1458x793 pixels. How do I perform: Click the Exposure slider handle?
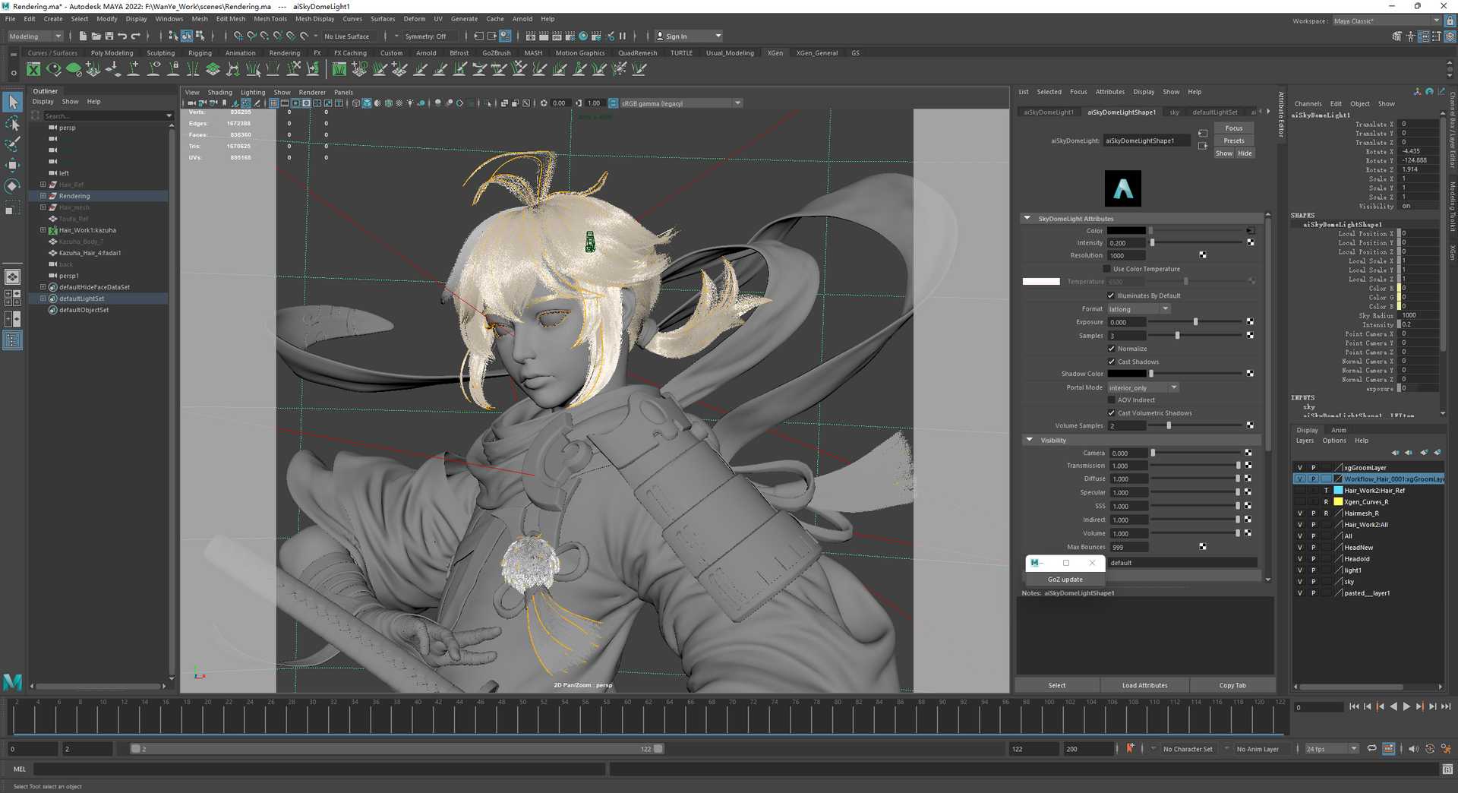coord(1195,322)
